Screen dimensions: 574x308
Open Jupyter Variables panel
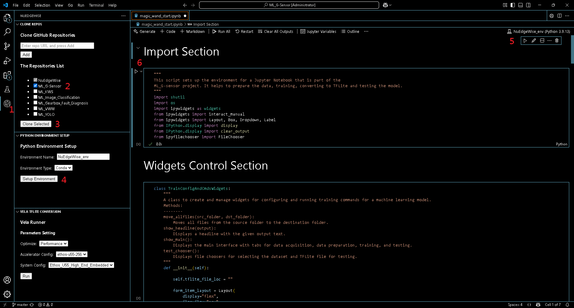pos(318,31)
